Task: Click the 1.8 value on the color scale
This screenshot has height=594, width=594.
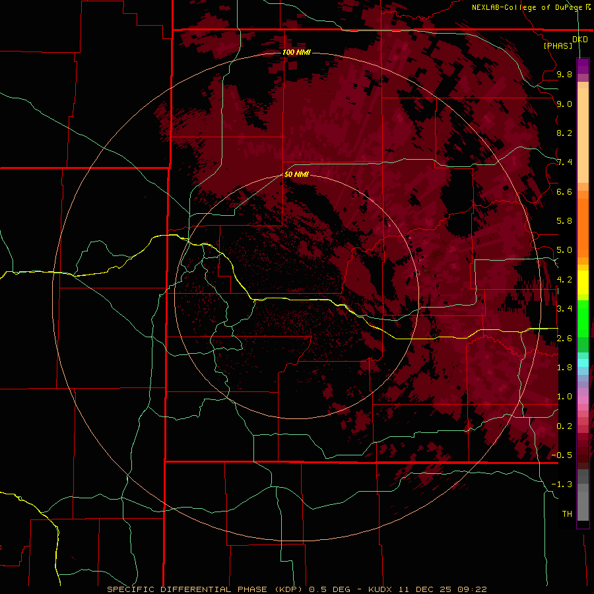Action: point(564,368)
